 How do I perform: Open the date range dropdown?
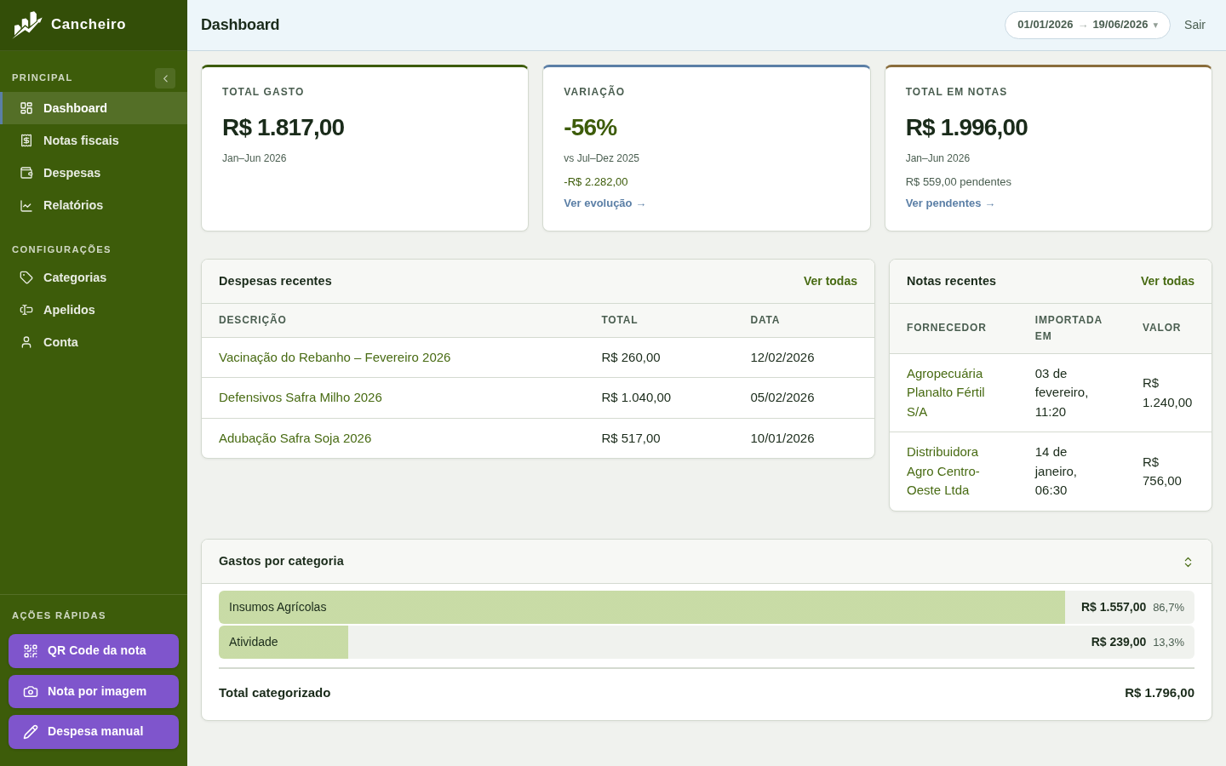[1087, 25]
